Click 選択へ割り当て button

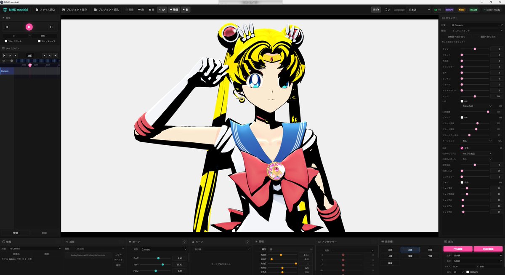[488, 37]
